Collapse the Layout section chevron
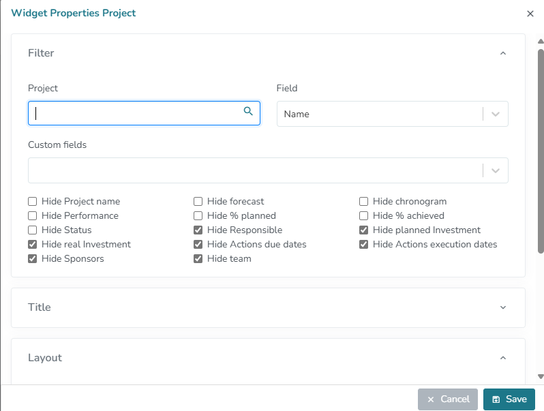This screenshot has width=544, height=411. click(503, 358)
